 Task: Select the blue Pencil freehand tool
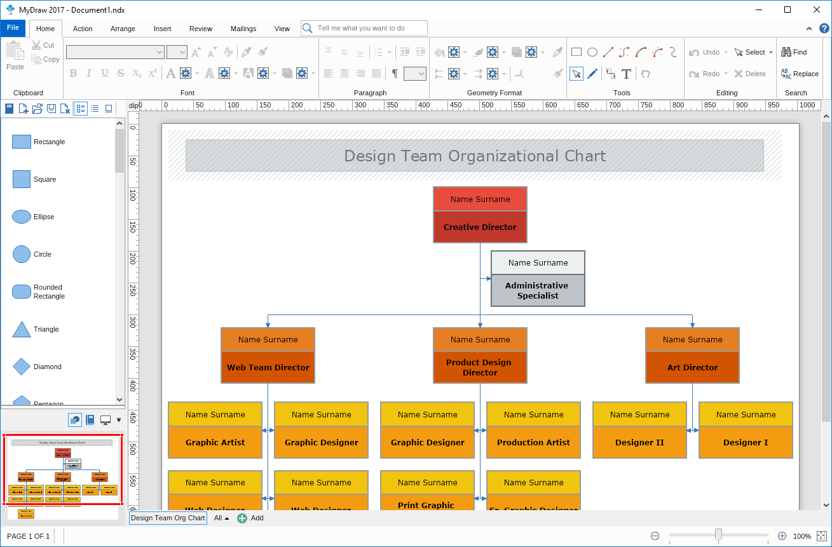coord(592,74)
